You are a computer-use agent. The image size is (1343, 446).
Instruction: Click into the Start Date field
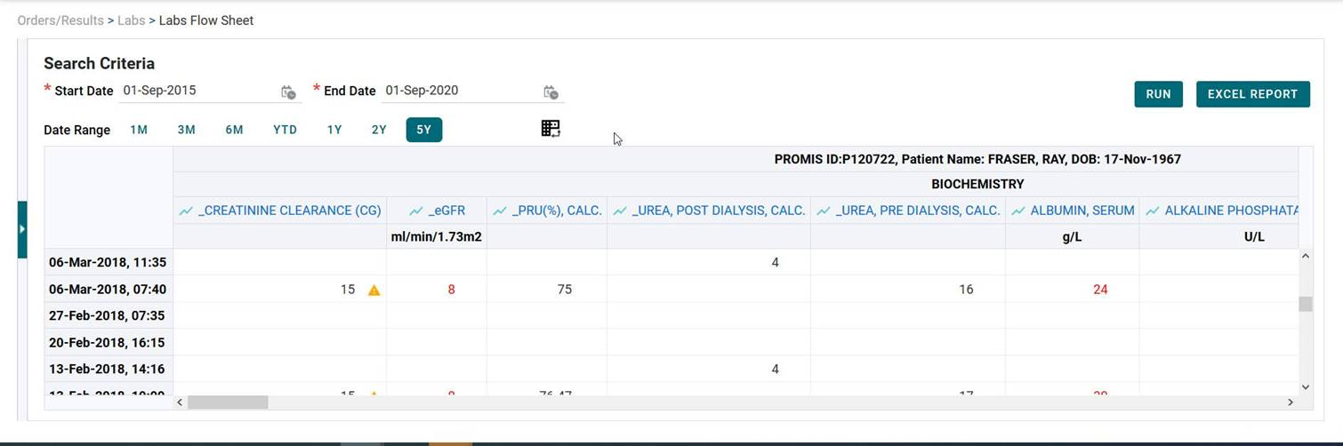tap(197, 91)
